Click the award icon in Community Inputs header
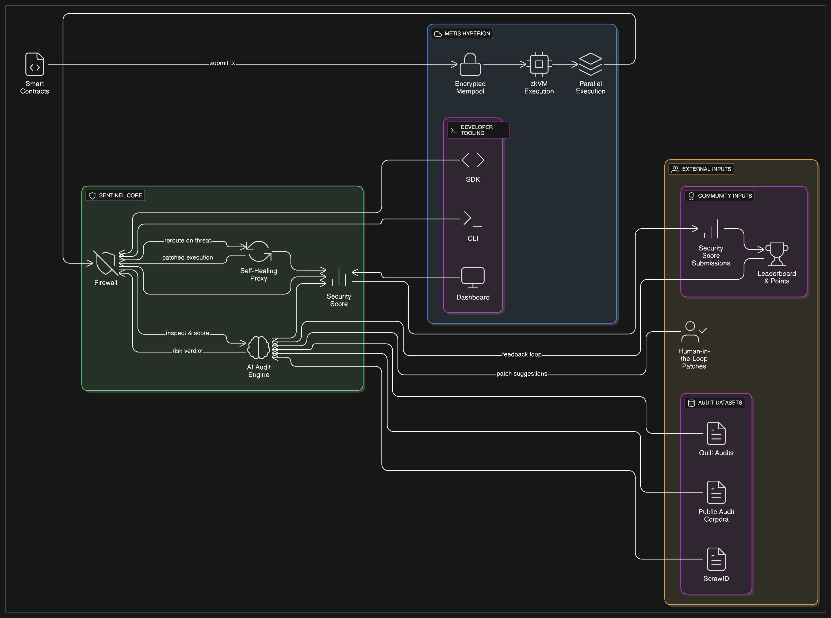 click(x=691, y=196)
